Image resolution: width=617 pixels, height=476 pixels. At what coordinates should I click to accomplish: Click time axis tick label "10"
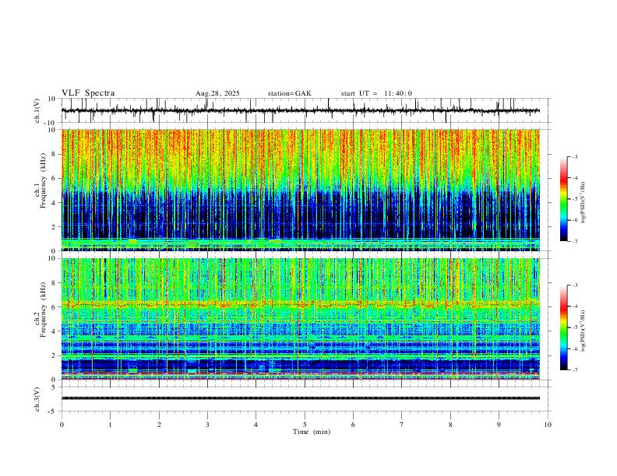pyautogui.click(x=548, y=425)
